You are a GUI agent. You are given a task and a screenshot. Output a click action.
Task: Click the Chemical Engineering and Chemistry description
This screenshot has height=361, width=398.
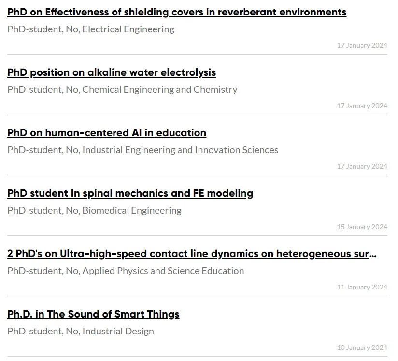(122, 90)
